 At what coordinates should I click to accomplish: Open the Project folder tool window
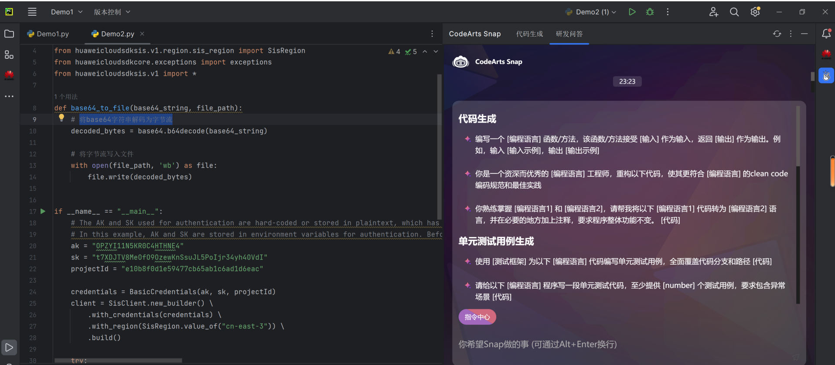9,34
